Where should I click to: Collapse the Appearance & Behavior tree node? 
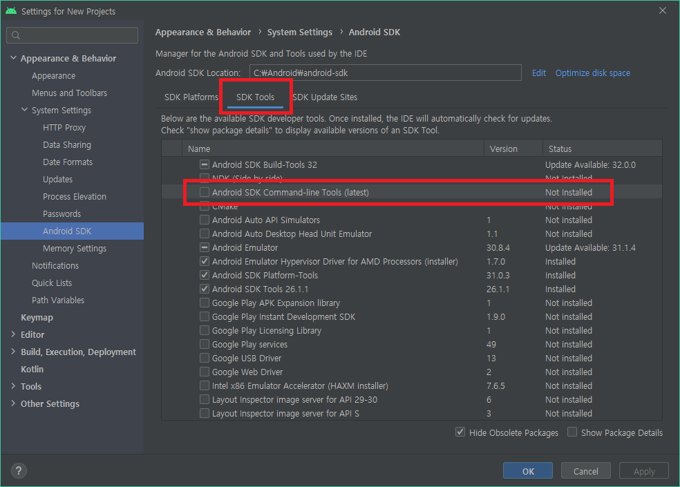coord(13,57)
